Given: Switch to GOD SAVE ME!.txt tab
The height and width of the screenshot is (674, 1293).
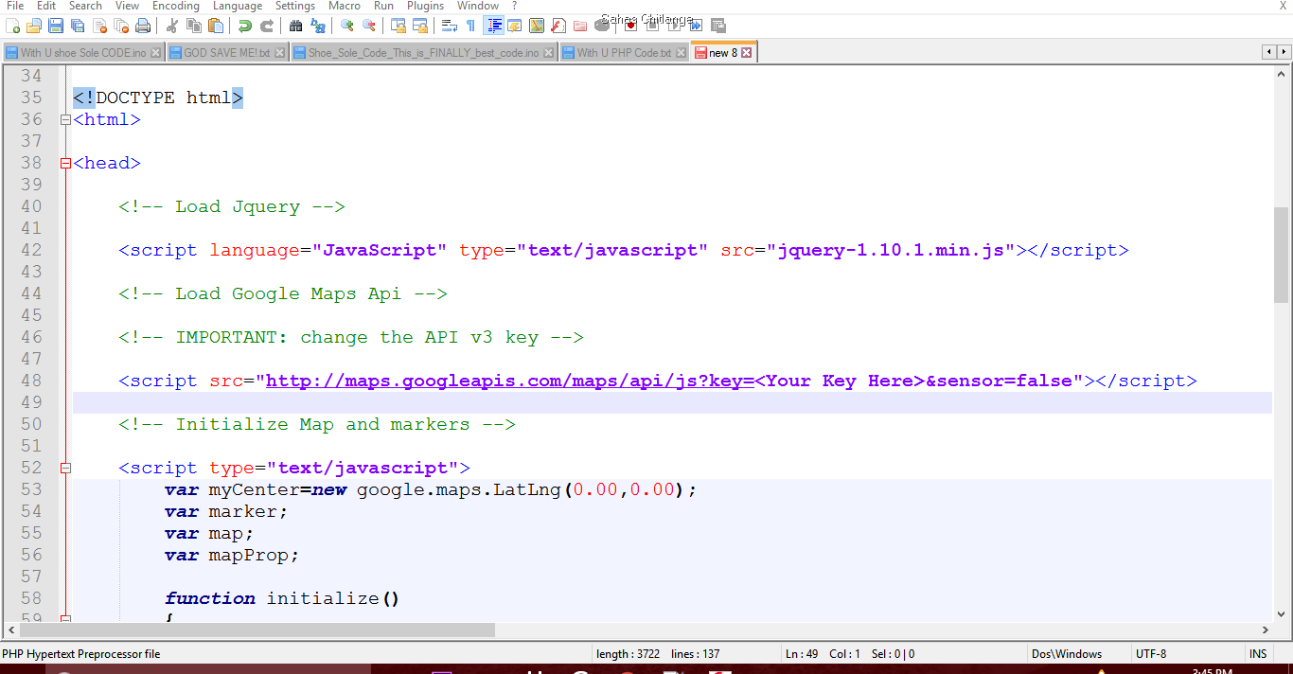Looking at the screenshot, I should coord(227,53).
